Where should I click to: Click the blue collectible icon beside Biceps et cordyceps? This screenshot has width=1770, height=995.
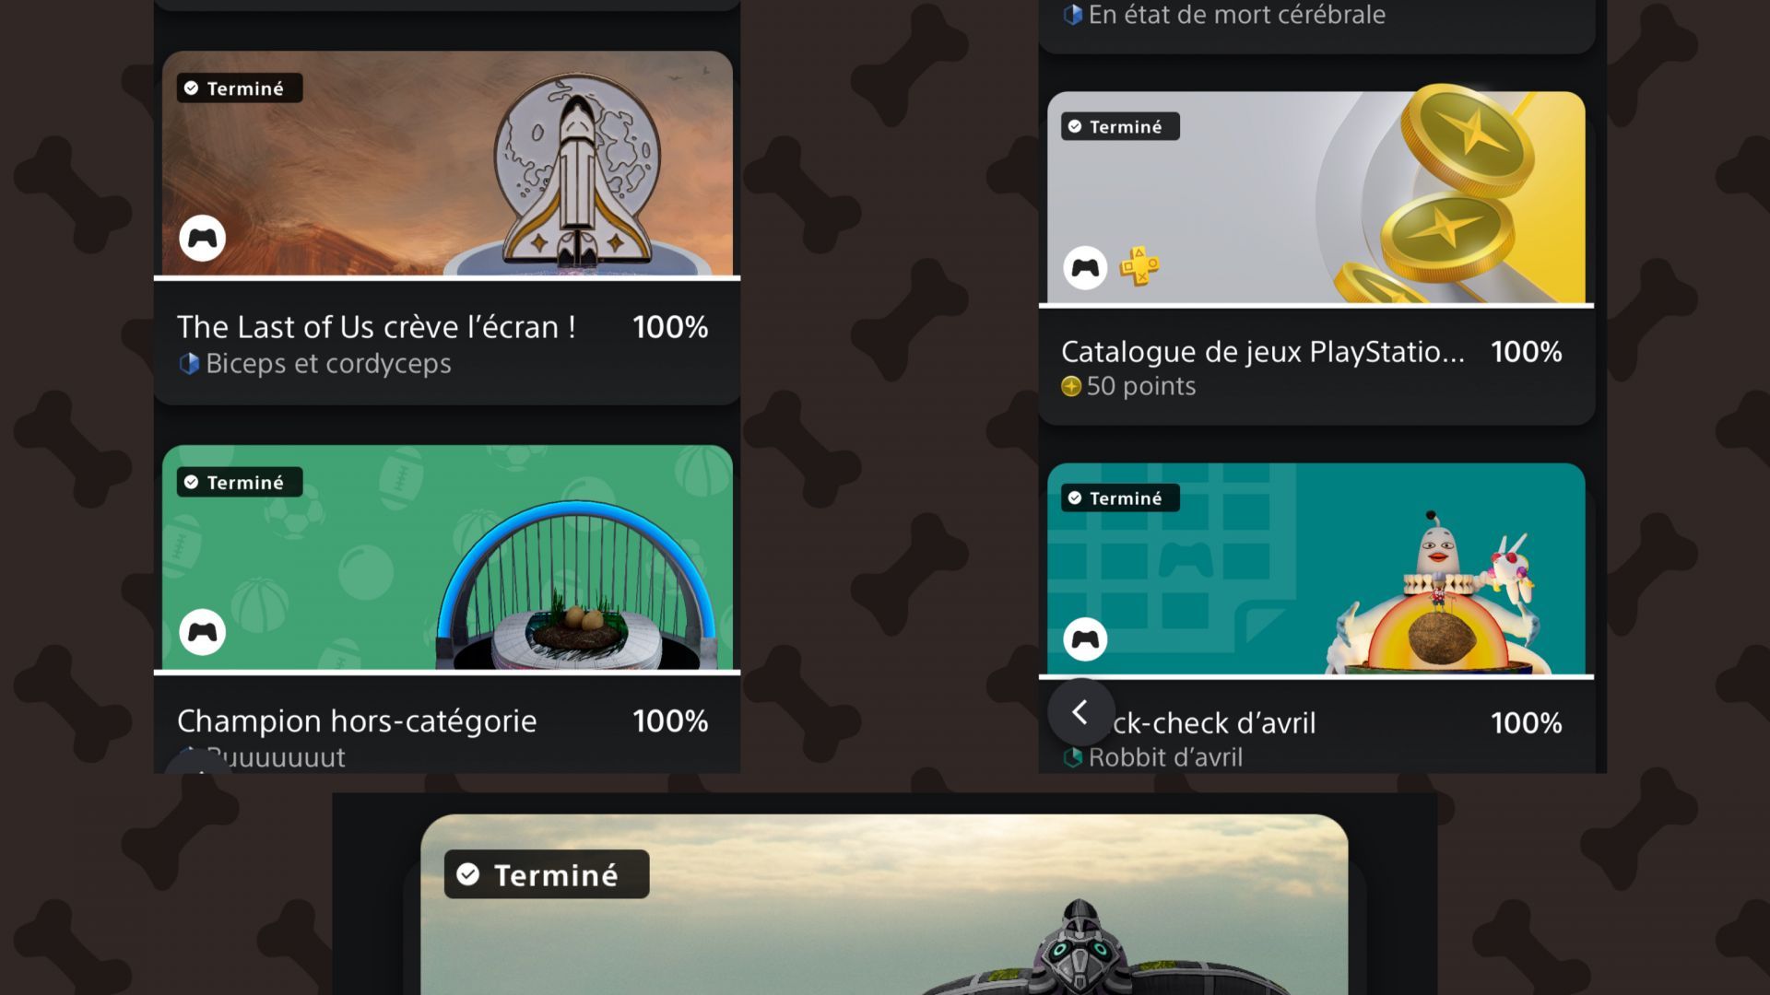(x=189, y=364)
